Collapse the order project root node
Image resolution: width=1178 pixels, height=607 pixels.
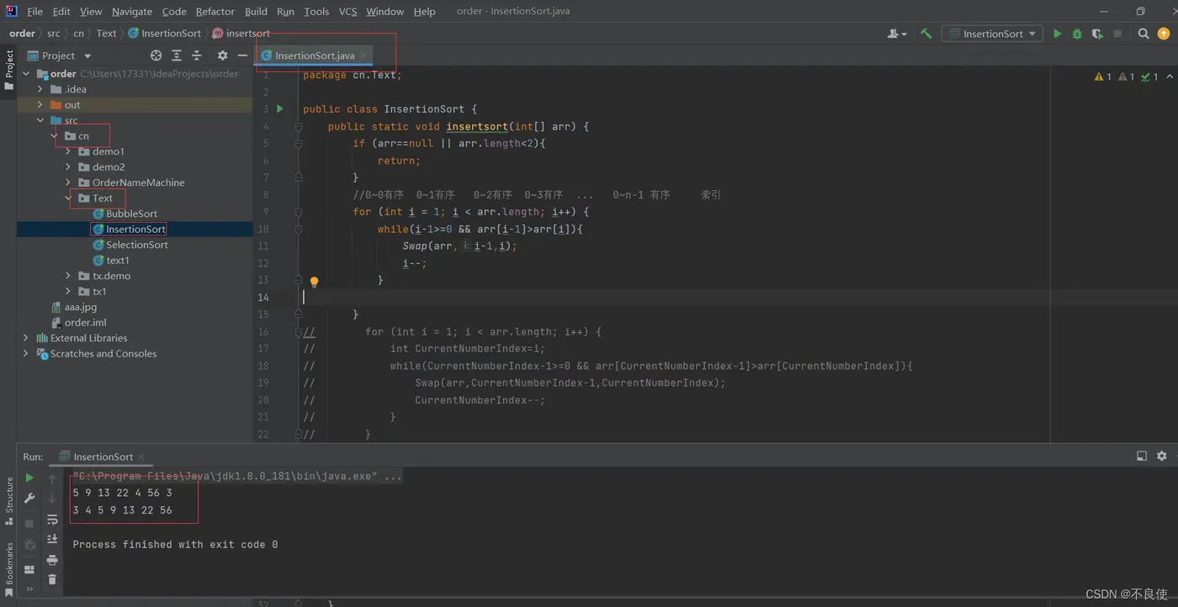(26, 74)
